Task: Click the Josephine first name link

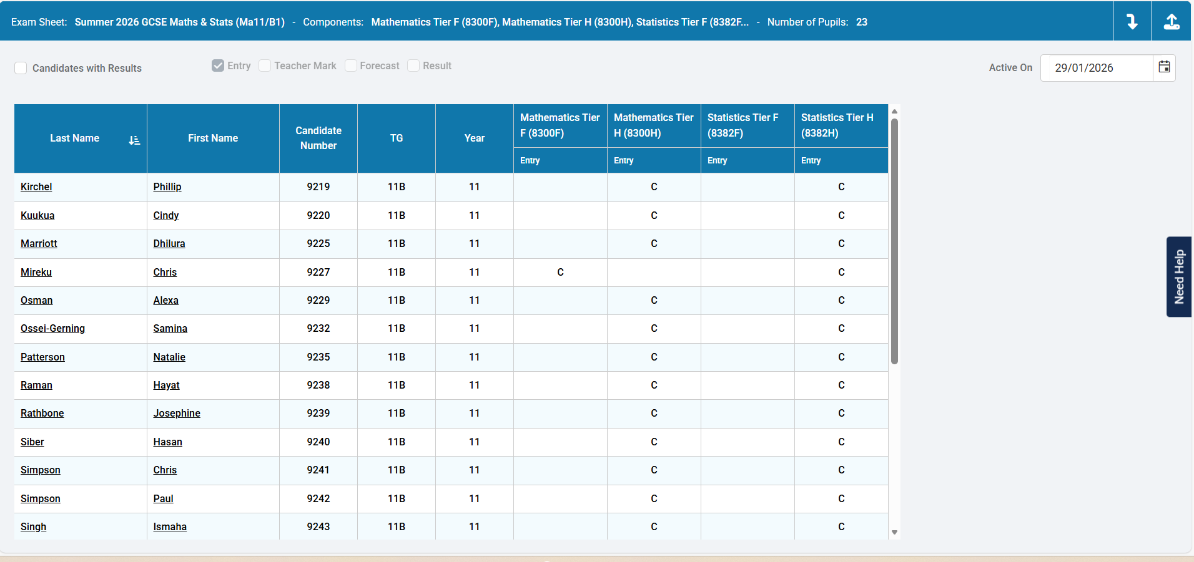Action: point(177,414)
